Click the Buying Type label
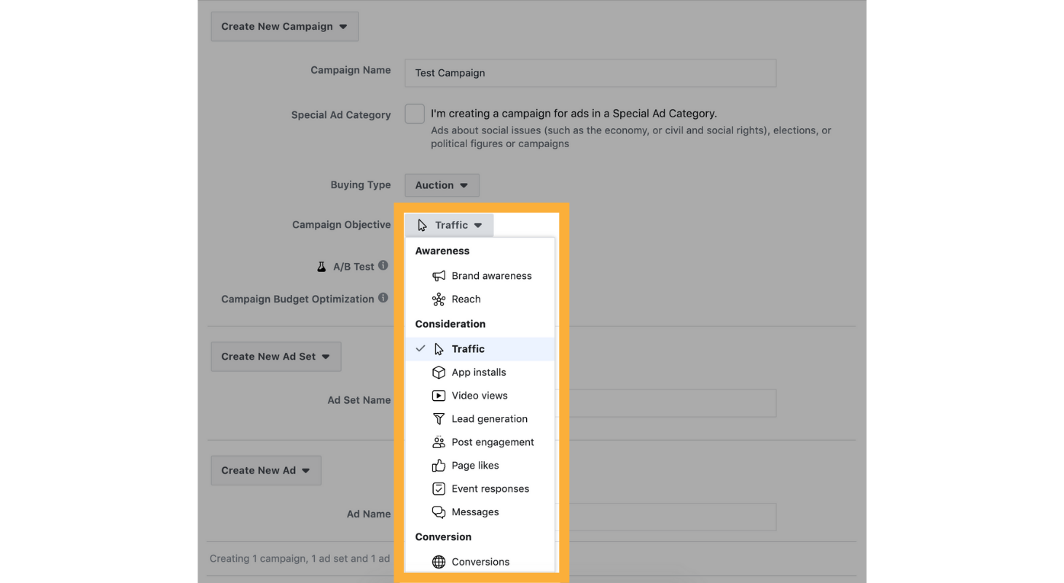 361,184
